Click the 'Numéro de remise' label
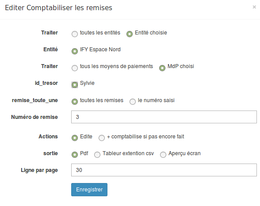This screenshot has width=260, height=206. click(34, 117)
